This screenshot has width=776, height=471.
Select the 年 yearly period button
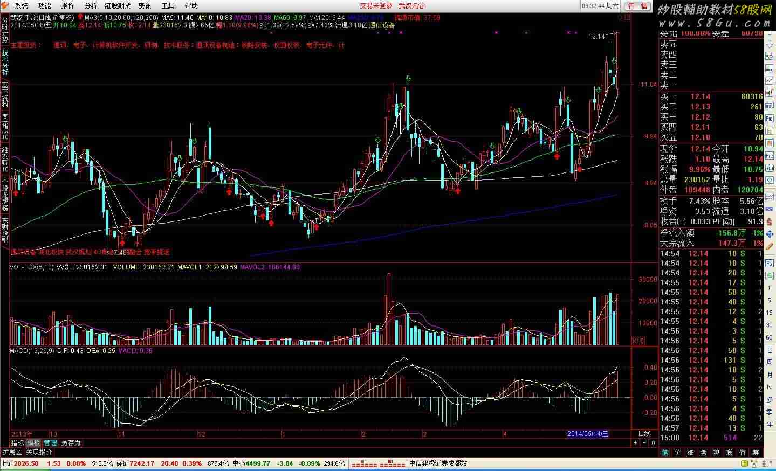tap(769, 425)
